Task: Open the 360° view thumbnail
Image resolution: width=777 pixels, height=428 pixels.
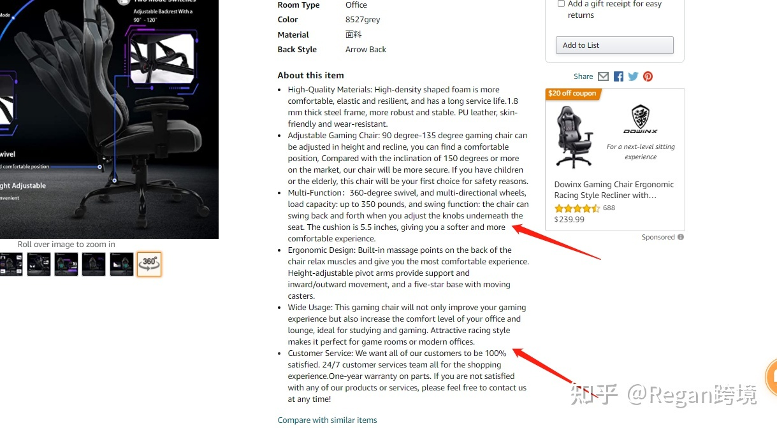Action: [x=149, y=264]
